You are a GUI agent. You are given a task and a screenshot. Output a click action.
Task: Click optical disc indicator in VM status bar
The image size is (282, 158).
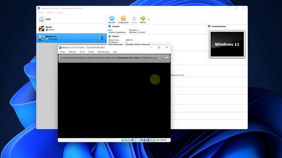pos(126,140)
